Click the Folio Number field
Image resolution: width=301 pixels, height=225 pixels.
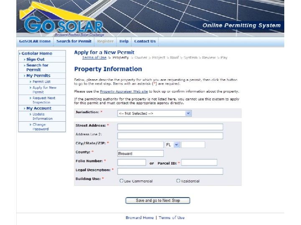point(132,162)
